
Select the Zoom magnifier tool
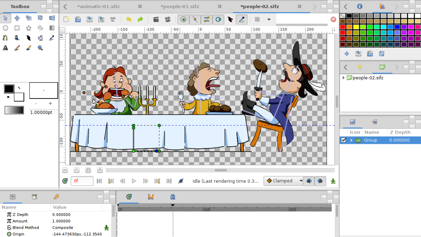pyautogui.click(x=40, y=48)
